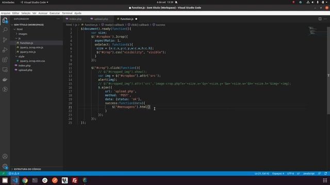This screenshot has height=185, width=330.
Task: Open the Acessar menu
Action: click(x=43, y=13)
